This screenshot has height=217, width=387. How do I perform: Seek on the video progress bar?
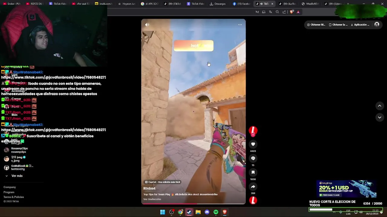click(x=193, y=204)
